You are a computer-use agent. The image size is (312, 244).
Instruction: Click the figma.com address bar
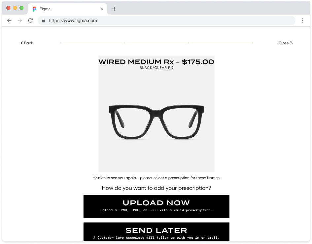click(165, 20)
